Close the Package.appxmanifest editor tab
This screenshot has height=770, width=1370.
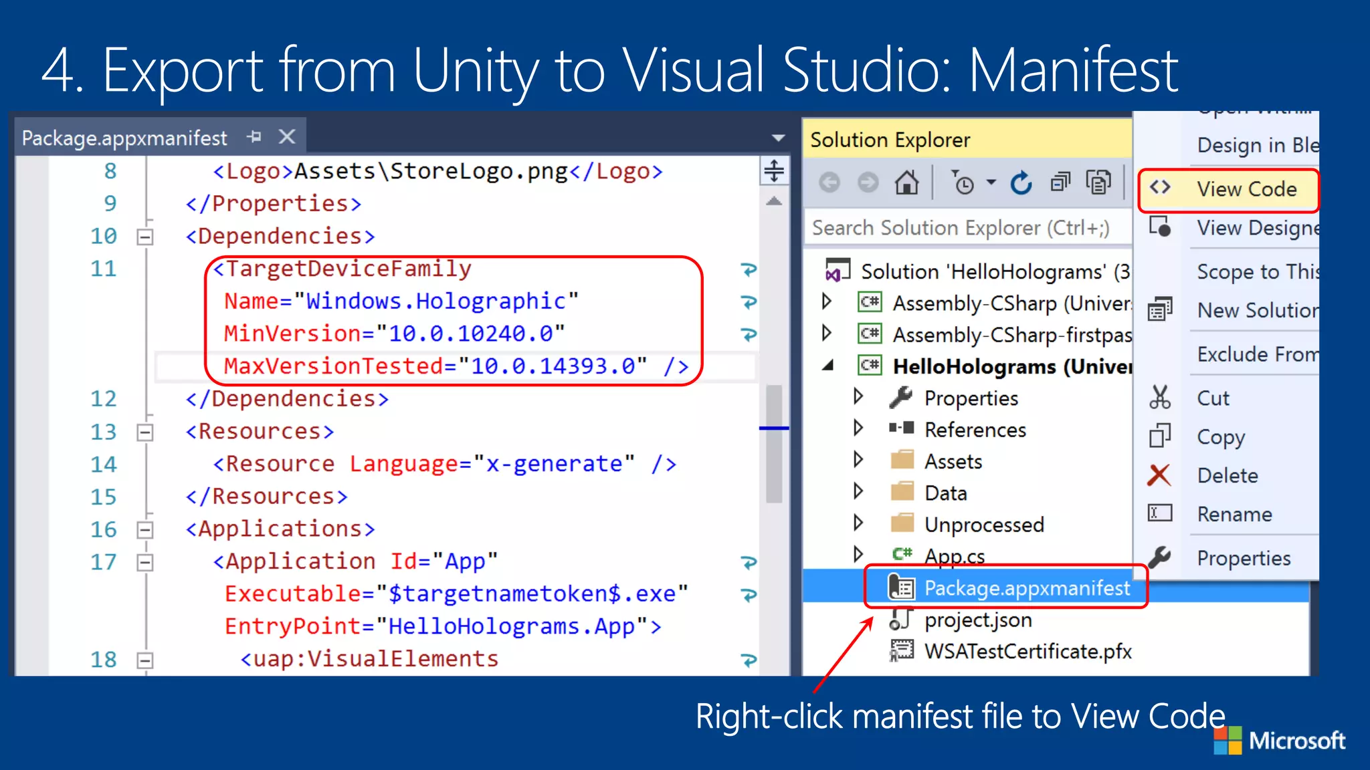pos(287,136)
